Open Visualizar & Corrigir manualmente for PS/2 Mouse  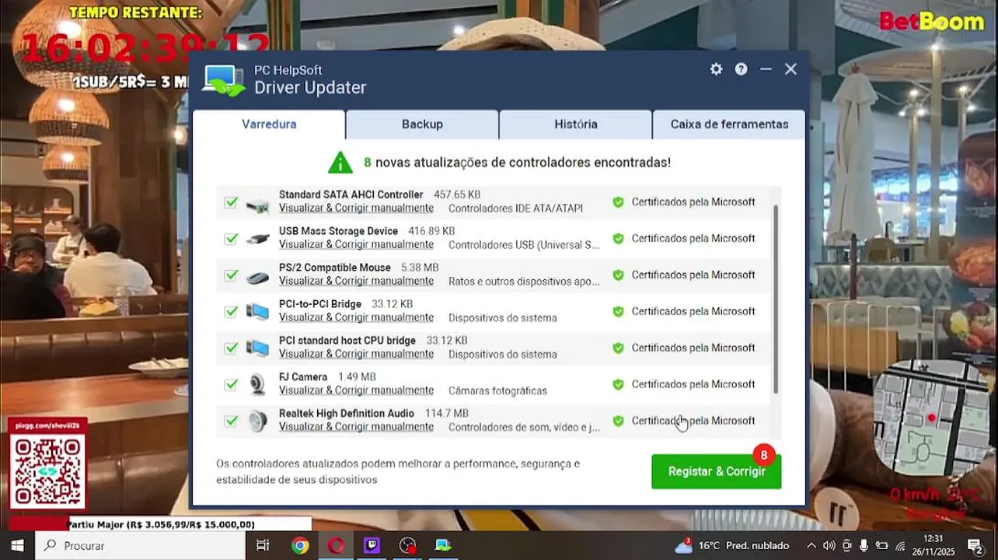356,282
